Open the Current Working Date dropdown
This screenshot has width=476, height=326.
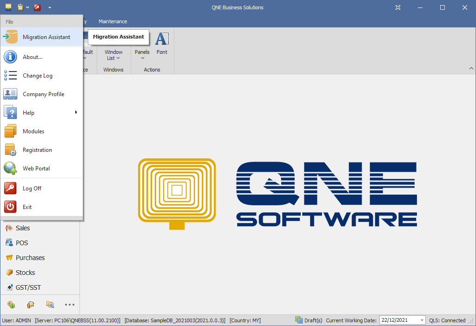click(x=422, y=320)
